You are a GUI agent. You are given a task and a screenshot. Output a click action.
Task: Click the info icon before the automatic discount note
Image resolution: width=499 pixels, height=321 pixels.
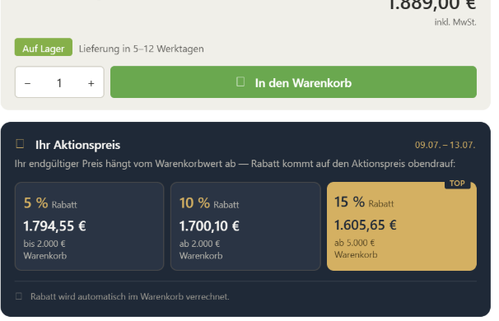click(19, 296)
